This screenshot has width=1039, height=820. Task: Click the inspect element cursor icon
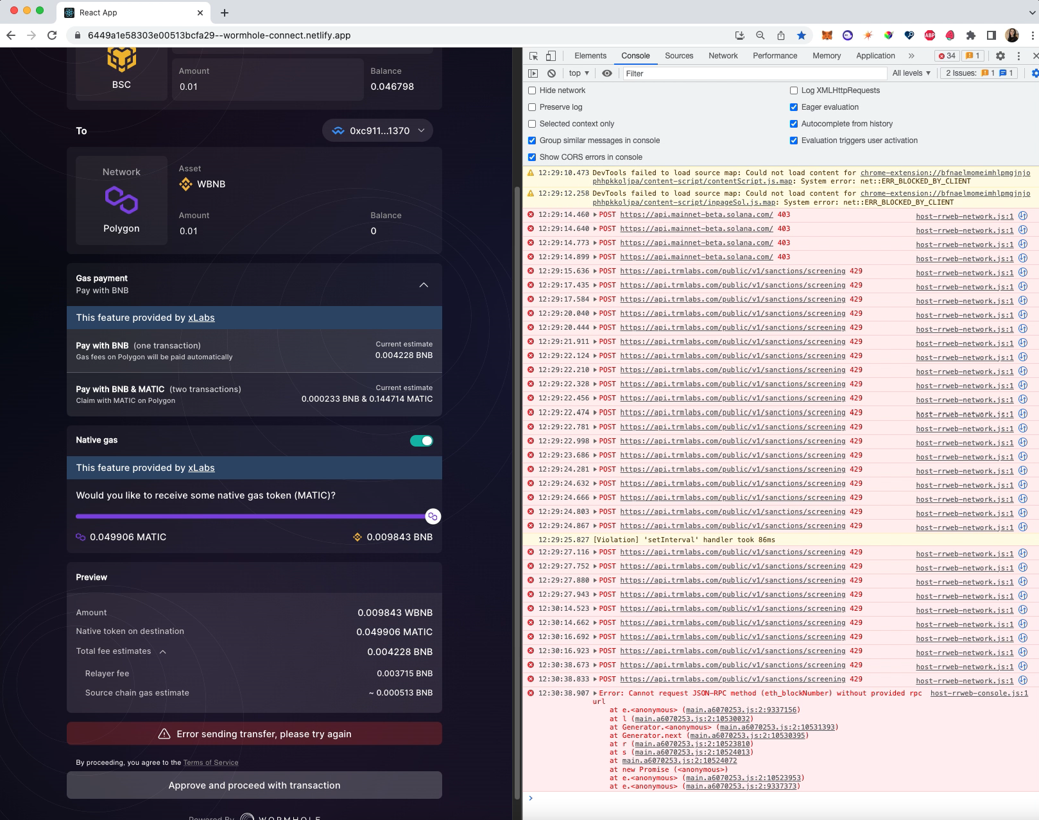tap(533, 56)
